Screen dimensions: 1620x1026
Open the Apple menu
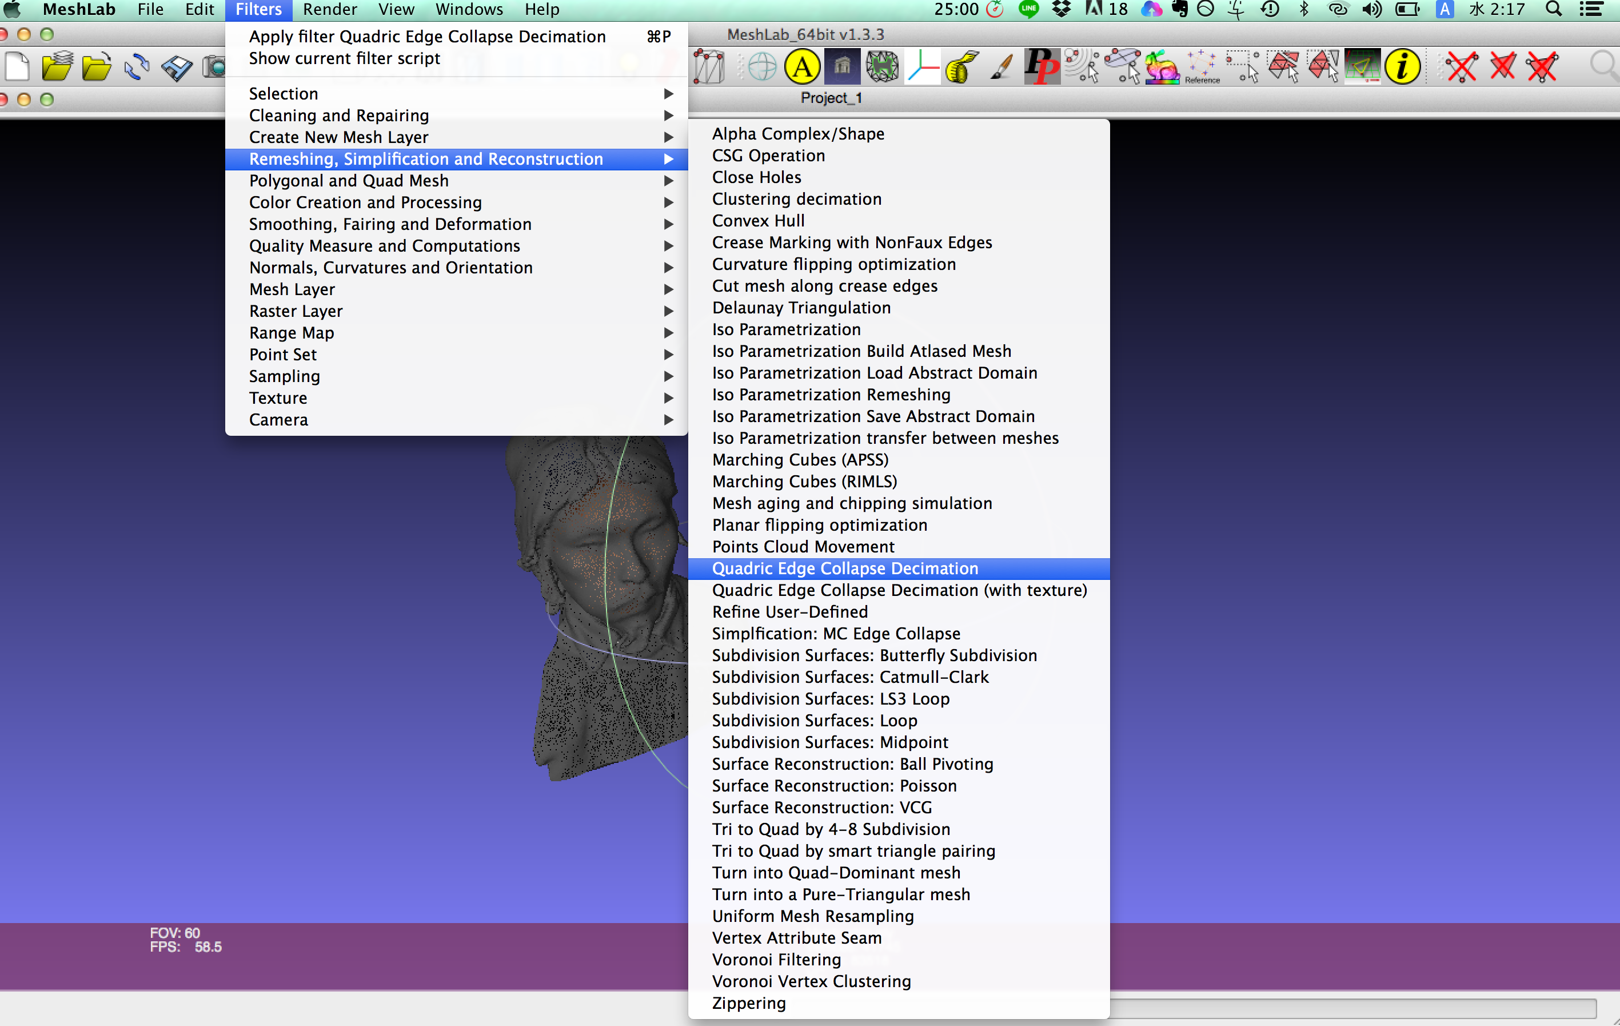click(x=12, y=9)
